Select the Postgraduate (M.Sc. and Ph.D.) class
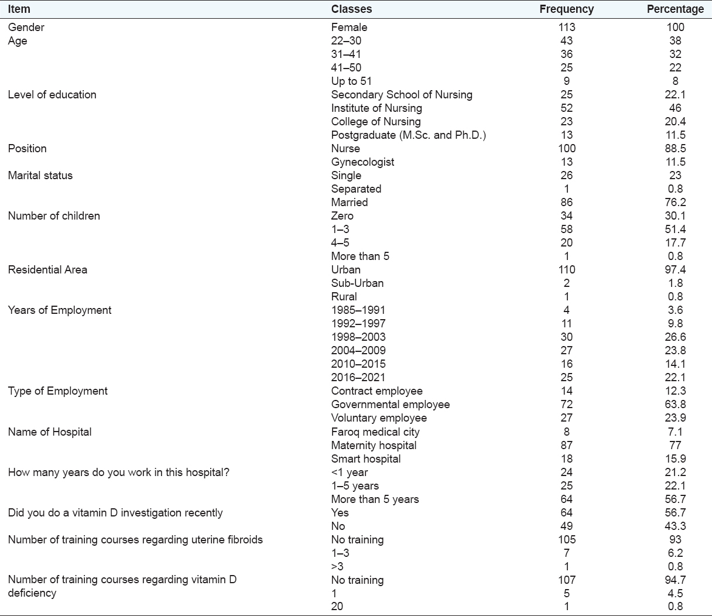712x616 pixels. (408, 135)
